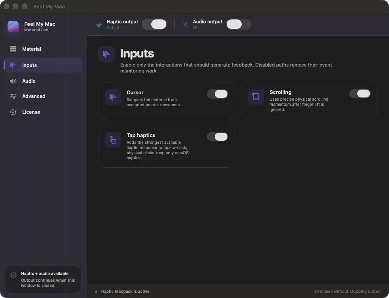Screen dimensions: 389x298
Task: Toggle the Cursor input switch
Action: [x=218, y=94]
